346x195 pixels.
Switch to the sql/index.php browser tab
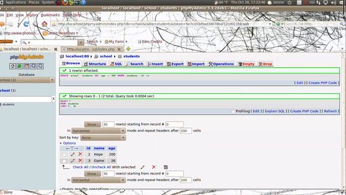click(x=90, y=49)
